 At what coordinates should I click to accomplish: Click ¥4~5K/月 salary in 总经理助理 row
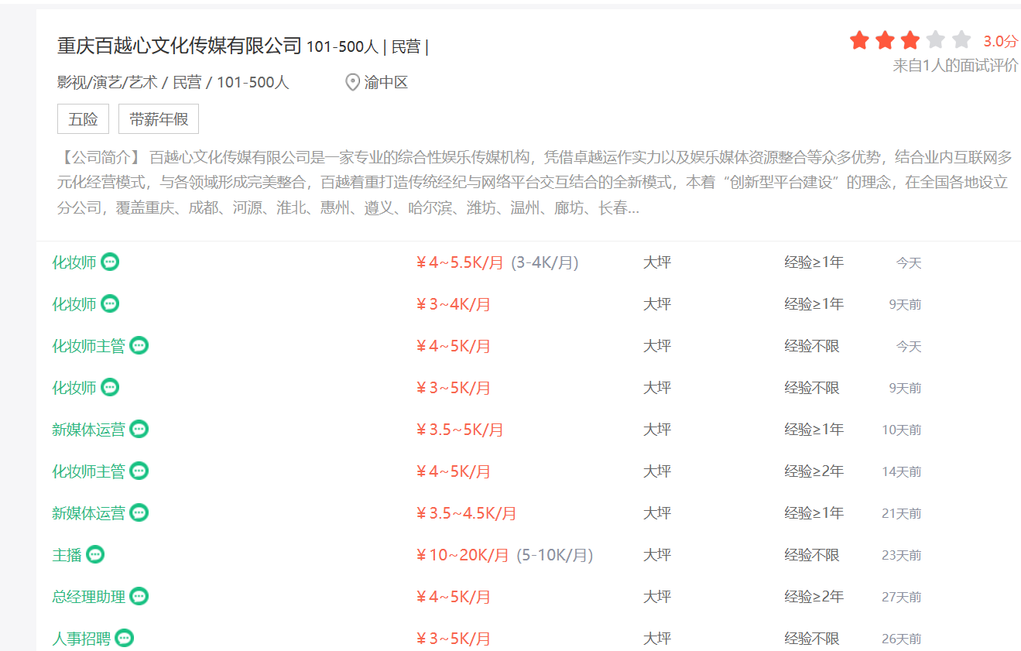pos(454,597)
